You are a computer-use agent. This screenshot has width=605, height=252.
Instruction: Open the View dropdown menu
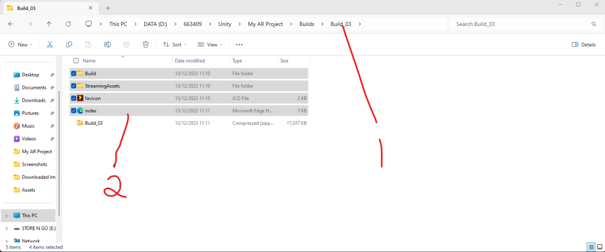click(x=209, y=44)
